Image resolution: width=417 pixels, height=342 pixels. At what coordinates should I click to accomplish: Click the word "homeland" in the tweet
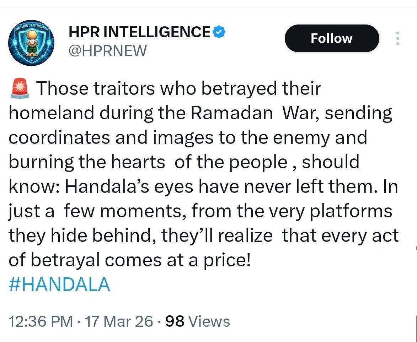tap(51, 113)
